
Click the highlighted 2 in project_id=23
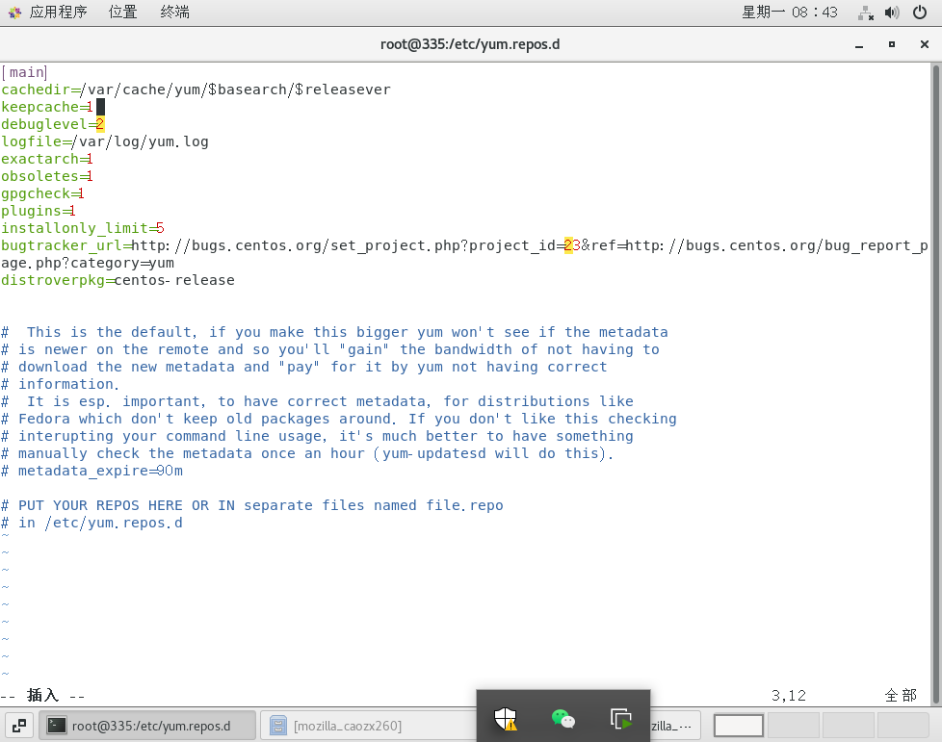pyautogui.click(x=567, y=245)
